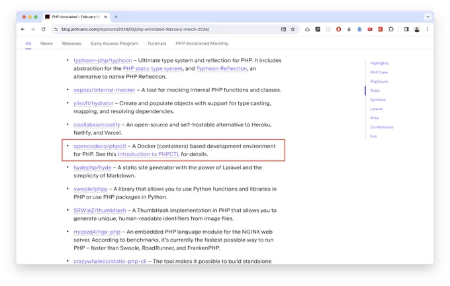
Task: Bookmark this page with the star icon
Action: click(292, 29)
